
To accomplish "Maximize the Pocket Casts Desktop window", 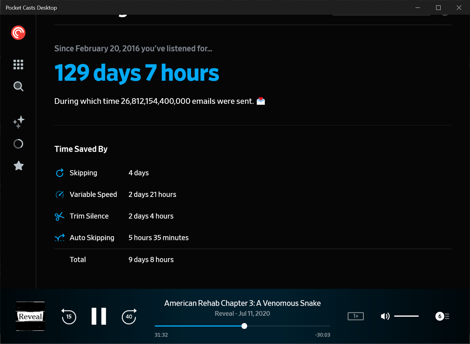I will pyautogui.click(x=438, y=8).
